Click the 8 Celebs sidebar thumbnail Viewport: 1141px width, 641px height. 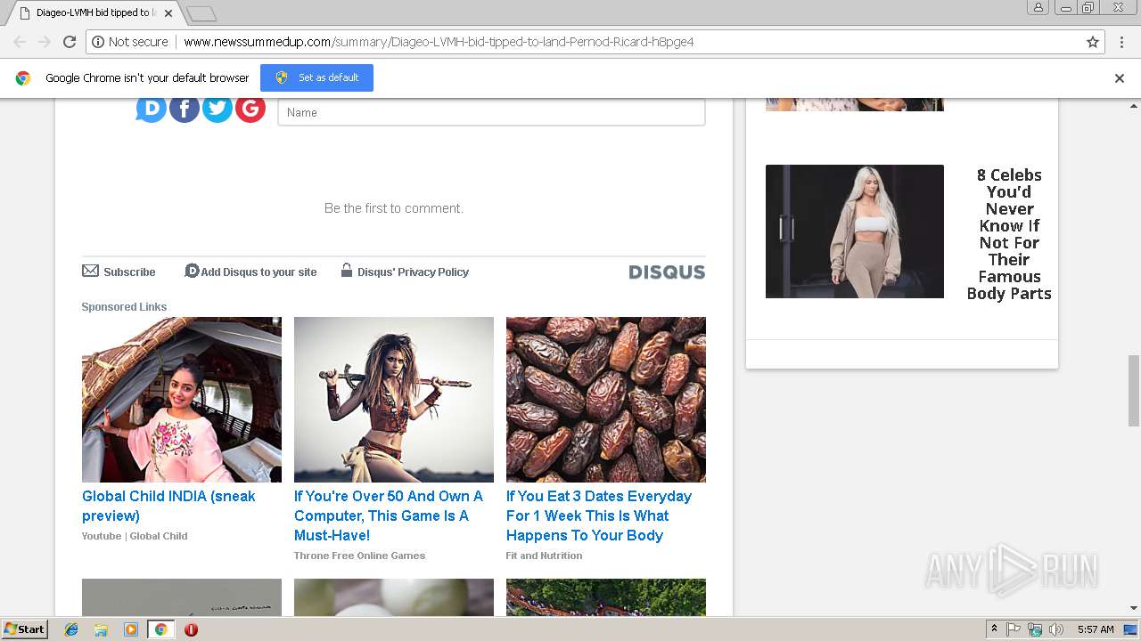point(855,231)
